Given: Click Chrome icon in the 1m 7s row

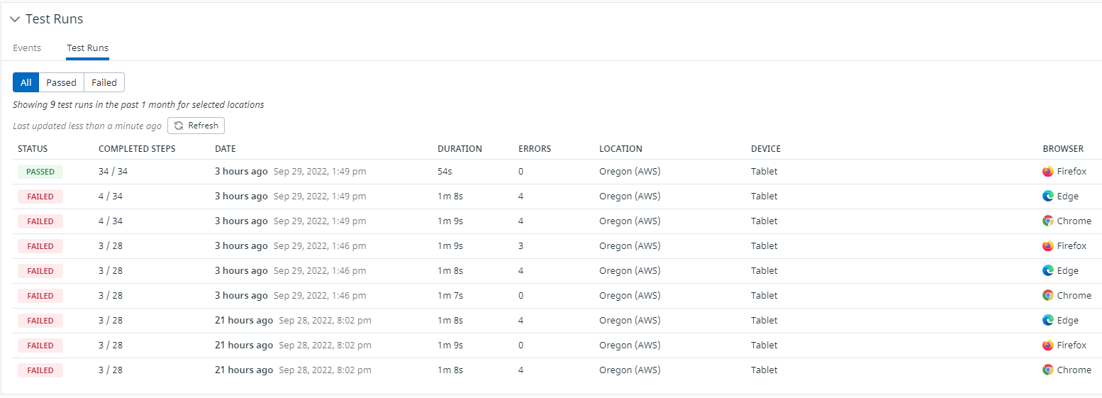Looking at the screenshot, I should 1048,296.
